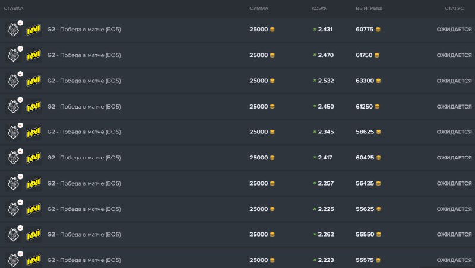The image size is (475, 268).
Task: Click the СТАТУС column header
Action: tap(454, 8)
